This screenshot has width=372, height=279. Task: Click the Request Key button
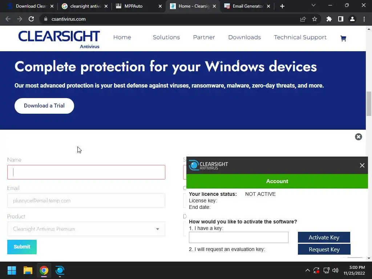324,250
